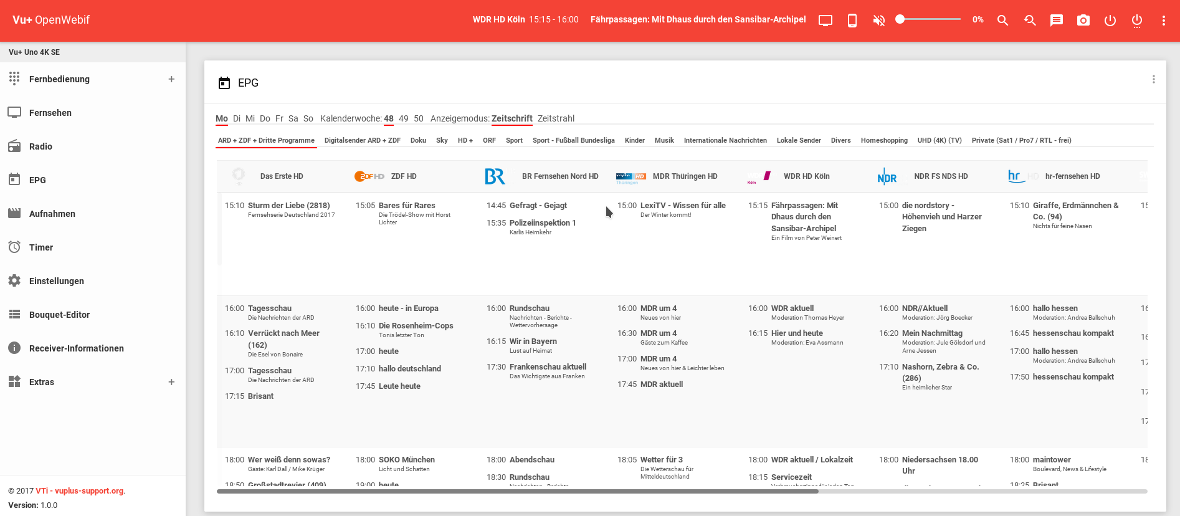The width and height of the screenshot is (1180, 516).
Task: Select the Musik bouquet
Action: tap(664, 140)
